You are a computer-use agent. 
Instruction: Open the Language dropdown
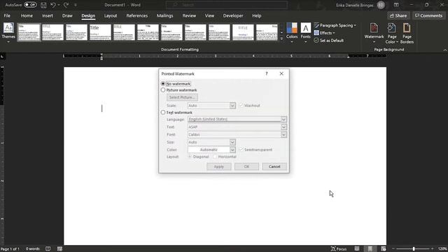click(283, 120)
